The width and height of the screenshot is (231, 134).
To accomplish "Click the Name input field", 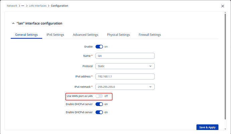I will coord(125,56).
